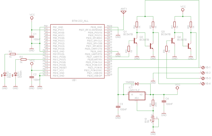Select resistor R3 symbol
The width and height of the screenshot is (212, 136).
click(129, 49)
